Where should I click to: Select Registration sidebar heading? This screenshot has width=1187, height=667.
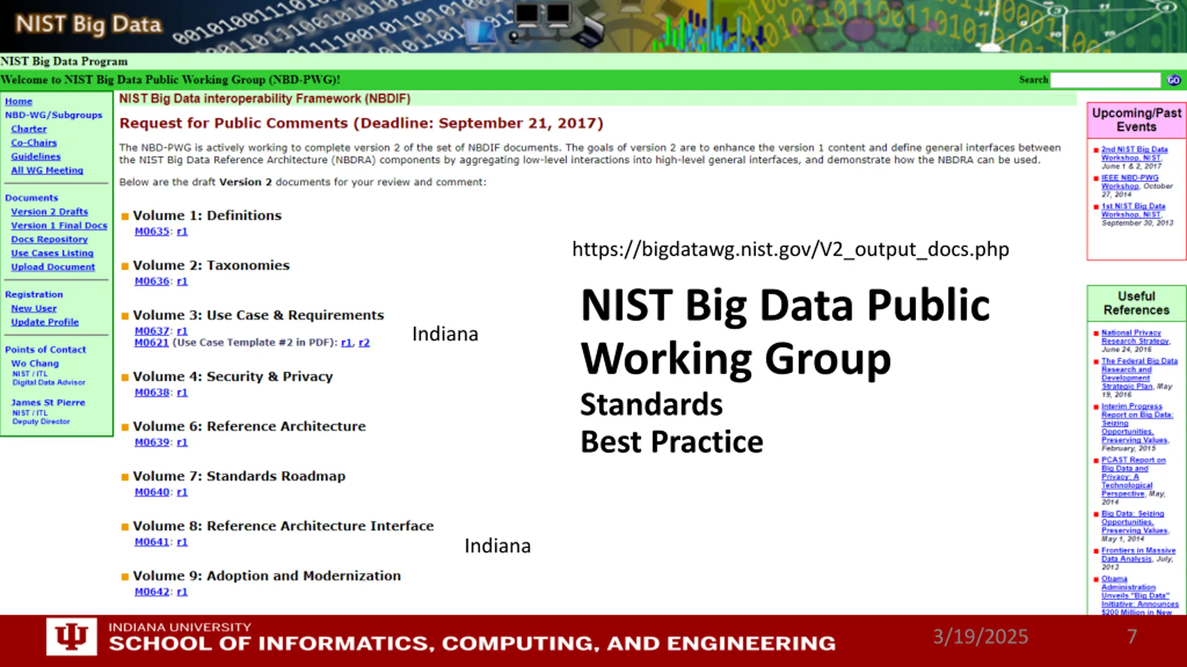pyautogui.click(x=34, y=295)
